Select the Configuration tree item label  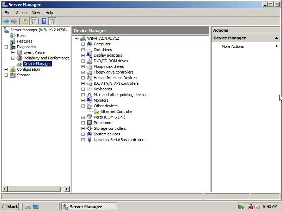[x=29, y=69]
